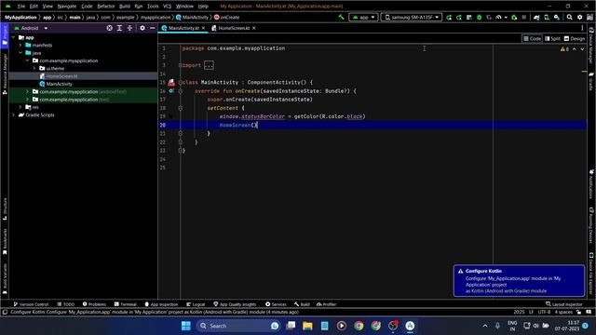Click the Windows taskbar Search box
This screenshot has height=335, width=596.
(238, 326)
